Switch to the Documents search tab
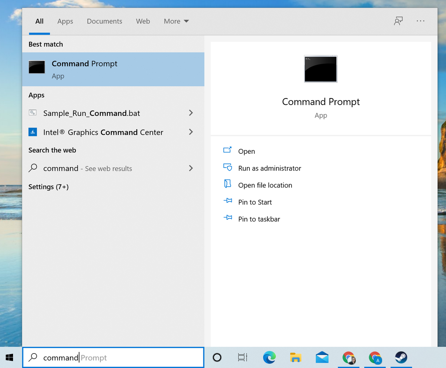 coord(104,21)
